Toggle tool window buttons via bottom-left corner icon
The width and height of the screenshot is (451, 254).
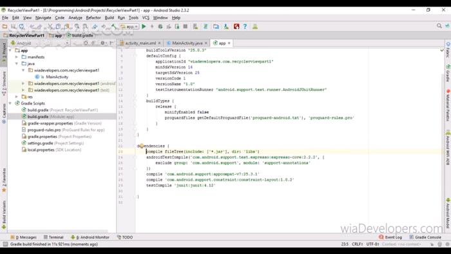click(x=5, y=244)
